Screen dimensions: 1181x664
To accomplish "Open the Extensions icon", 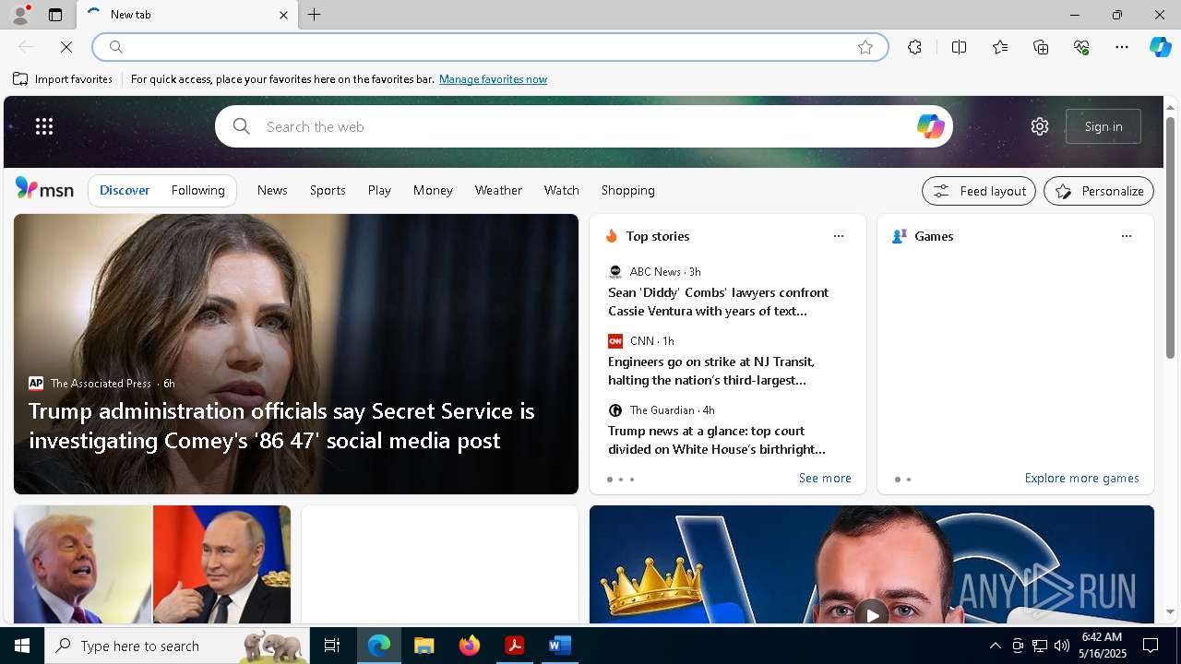I will tap(914, 47).
